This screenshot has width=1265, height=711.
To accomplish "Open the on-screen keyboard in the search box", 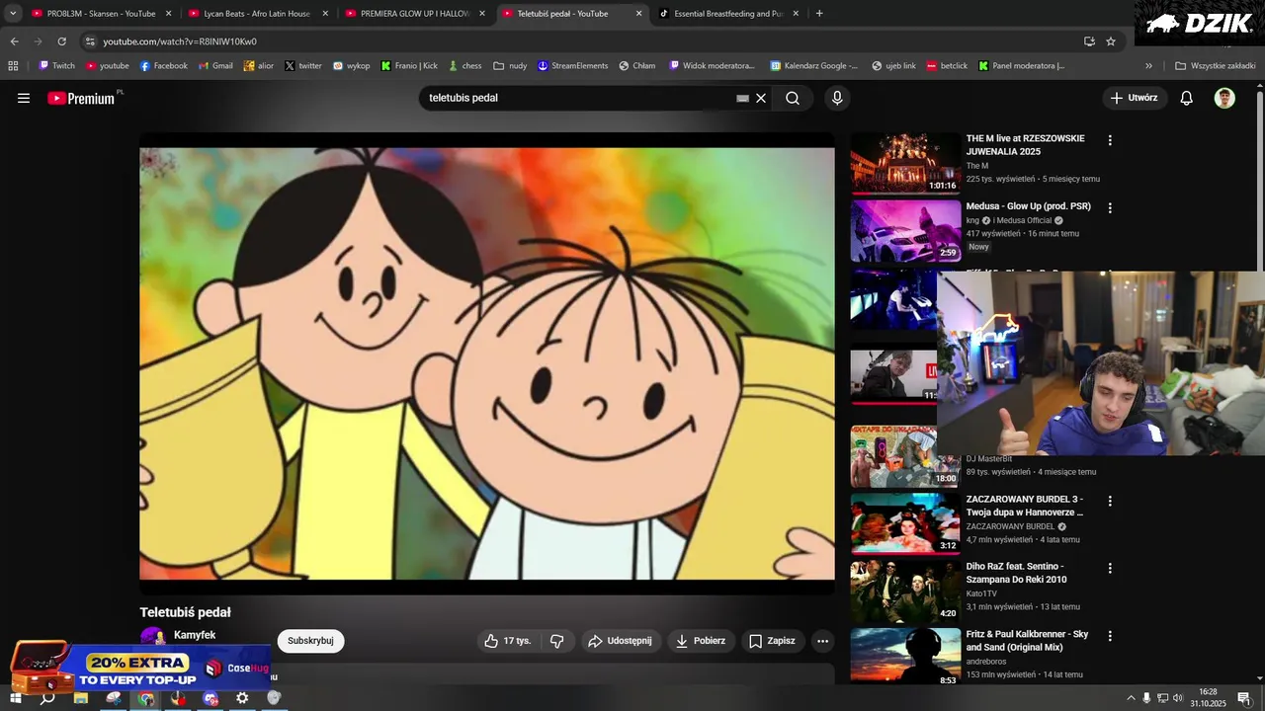I will click(742, 98).
